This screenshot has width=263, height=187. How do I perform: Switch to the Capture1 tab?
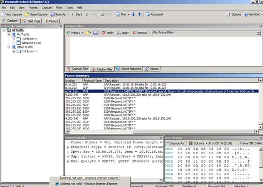(x=10, y=21)
